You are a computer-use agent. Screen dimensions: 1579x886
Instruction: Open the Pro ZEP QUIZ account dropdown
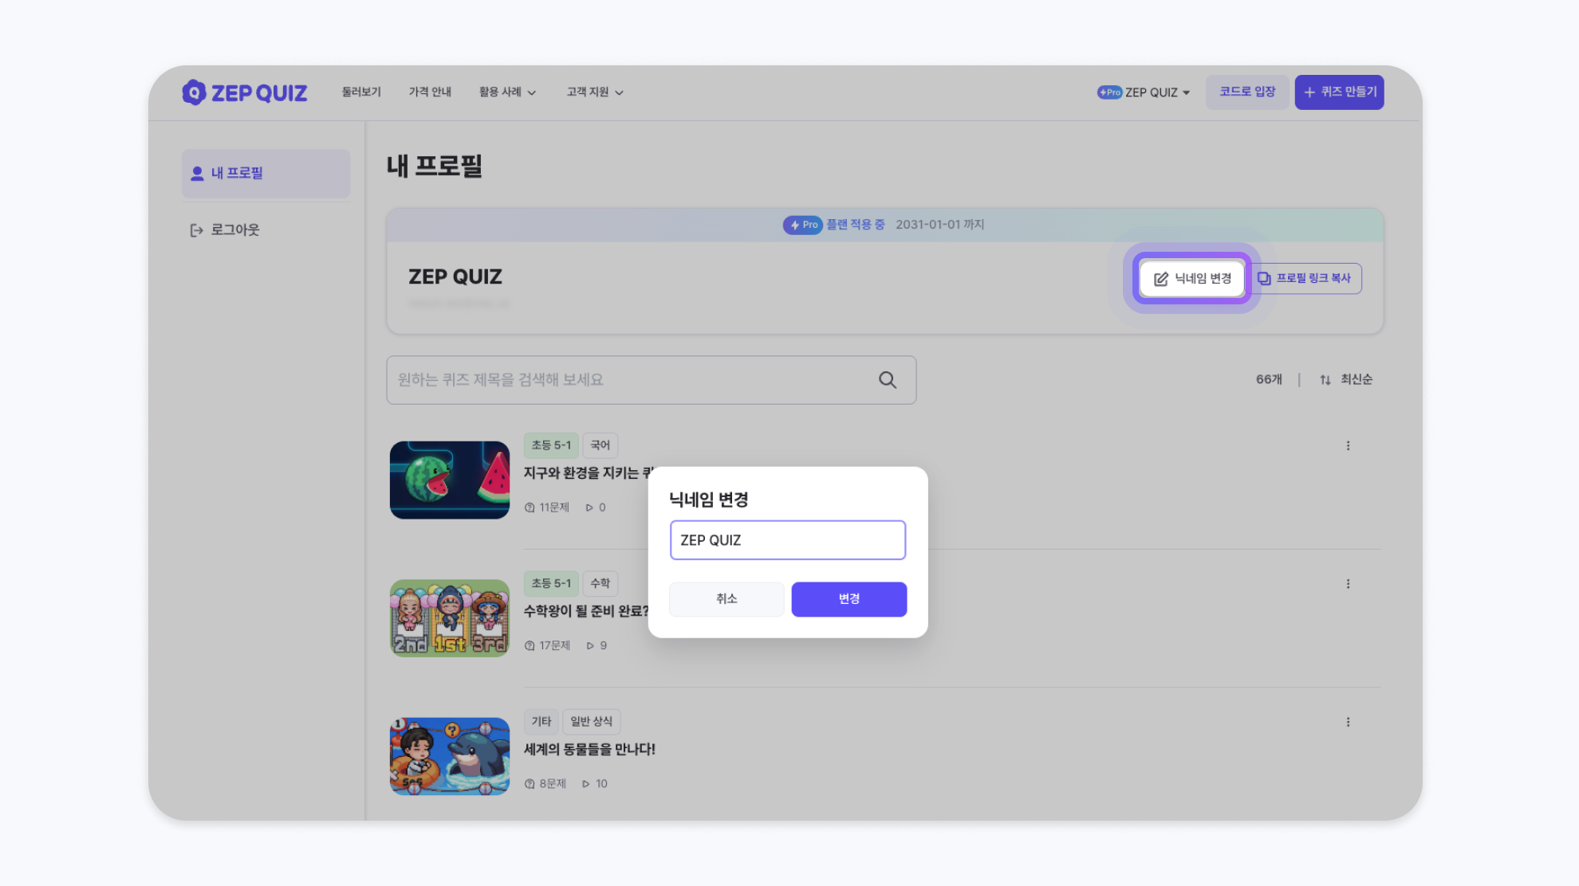tap(1144, 92)
